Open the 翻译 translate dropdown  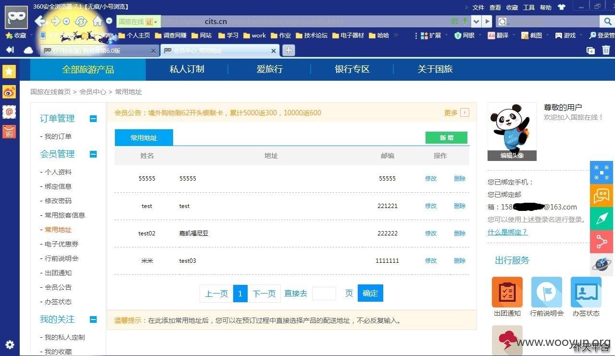coord(514,36)
